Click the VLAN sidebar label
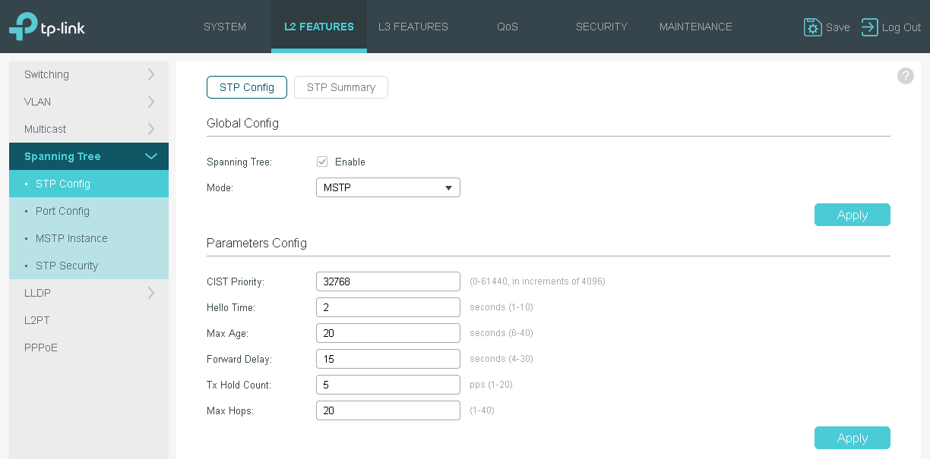930x459 pixels. (x=37, y=102)
